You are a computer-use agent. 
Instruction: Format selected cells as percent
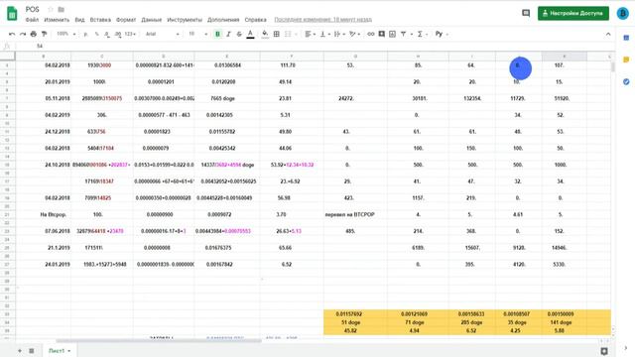[96, 34]
